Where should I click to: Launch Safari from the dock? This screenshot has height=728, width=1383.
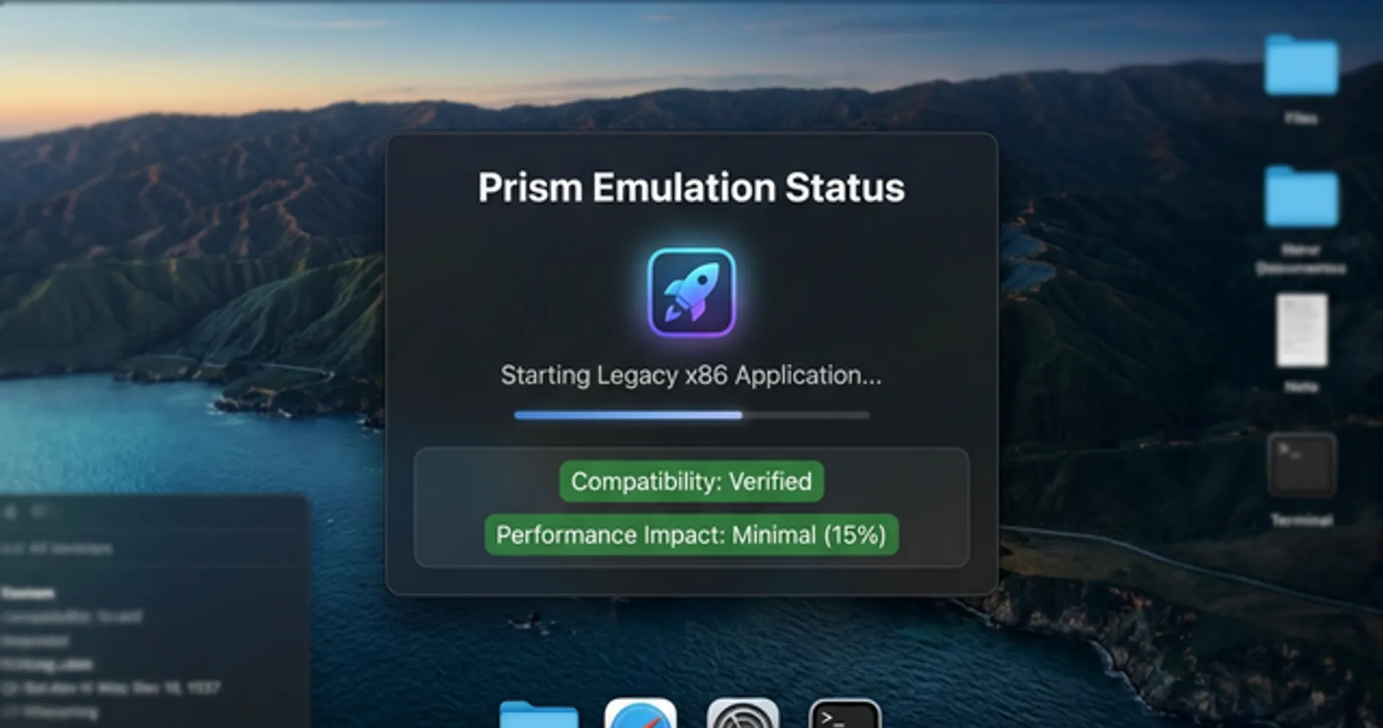tap(641, 713)
